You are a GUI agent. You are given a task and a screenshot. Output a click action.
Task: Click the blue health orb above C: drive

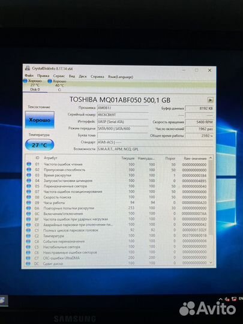[x=50, y=81]
